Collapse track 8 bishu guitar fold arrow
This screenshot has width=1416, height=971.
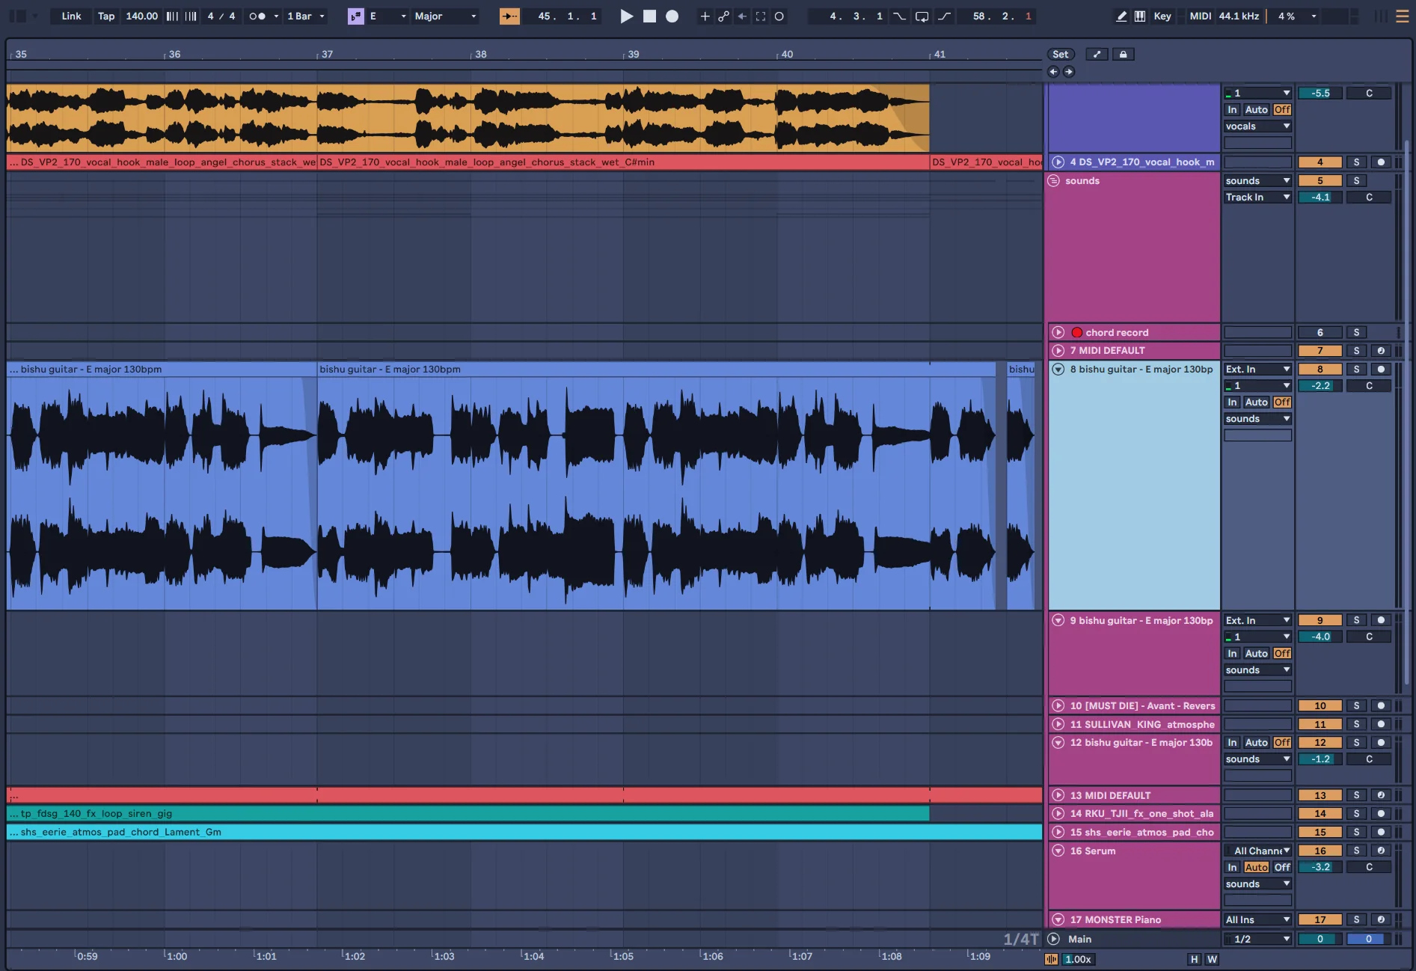pyautogui.click(x=1058, y=369)
